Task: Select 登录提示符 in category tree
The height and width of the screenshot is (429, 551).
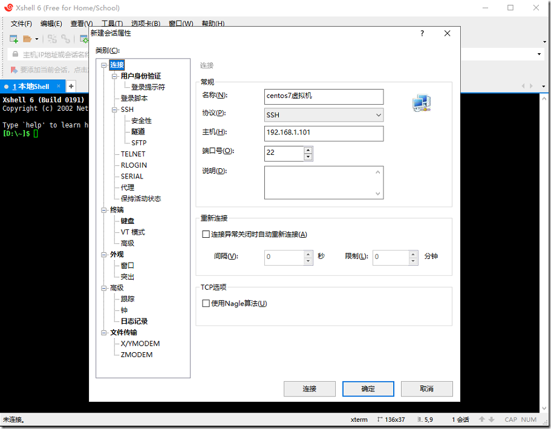Action: [x=148, y=87]
